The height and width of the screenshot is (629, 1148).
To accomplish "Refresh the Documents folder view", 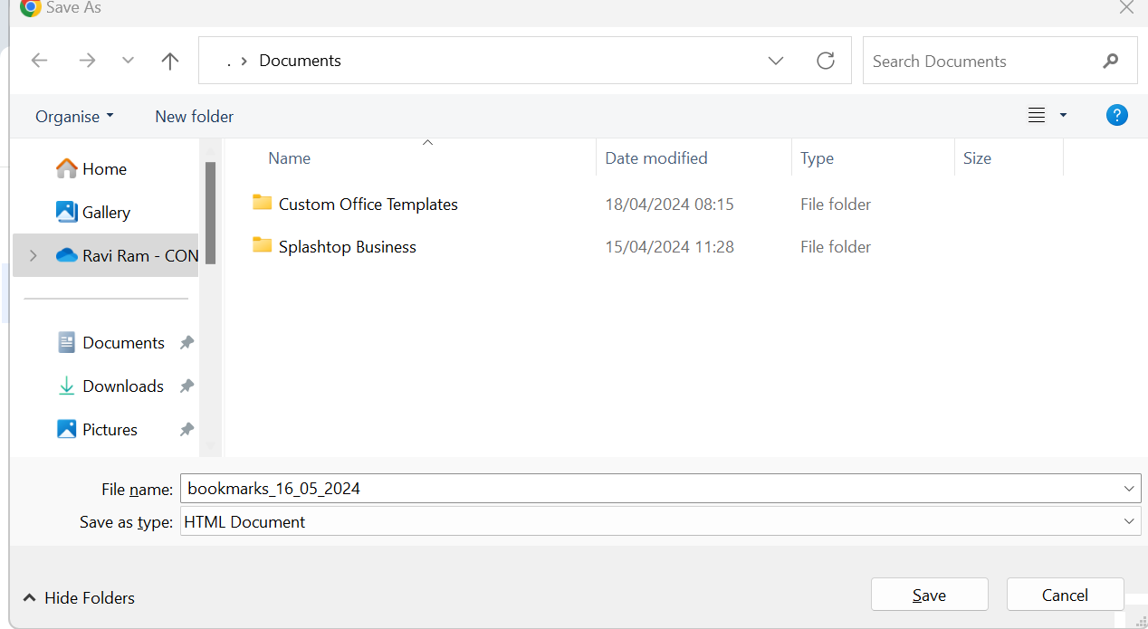I will point(825,61).
